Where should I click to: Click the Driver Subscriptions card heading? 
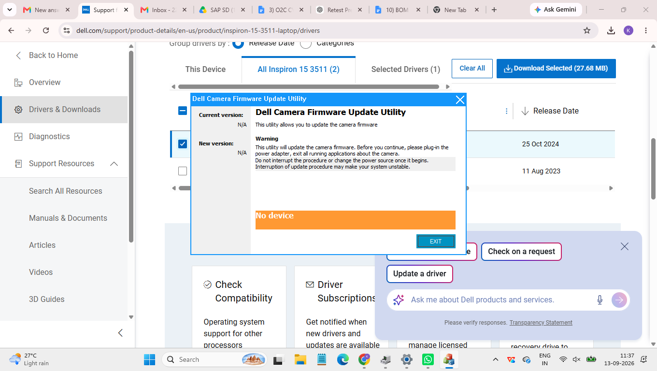coord(346,291)
